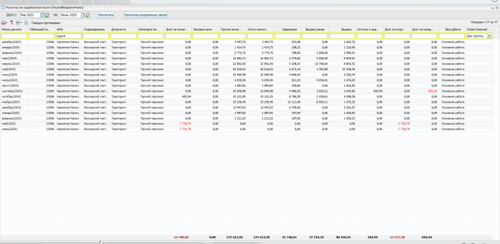Viewport: 500px width, 244px height.
Task: Sort by 'Удержания' column header
Action: point(288,29)
